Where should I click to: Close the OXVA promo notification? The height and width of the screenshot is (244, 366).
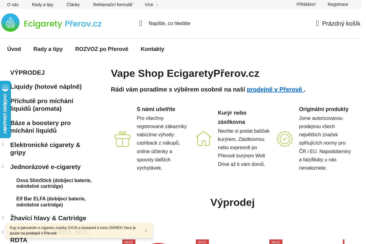146,231
